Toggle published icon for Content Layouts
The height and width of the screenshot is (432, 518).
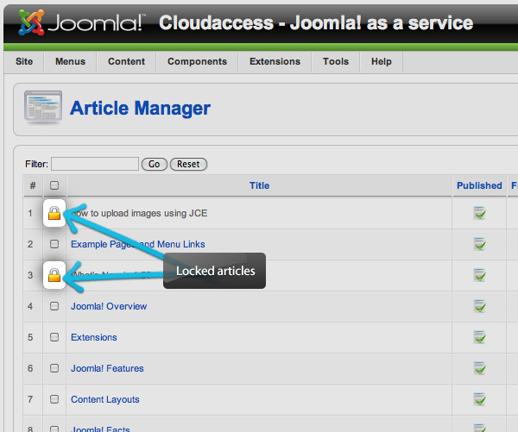pyautogui.click(x=479, y=399)
